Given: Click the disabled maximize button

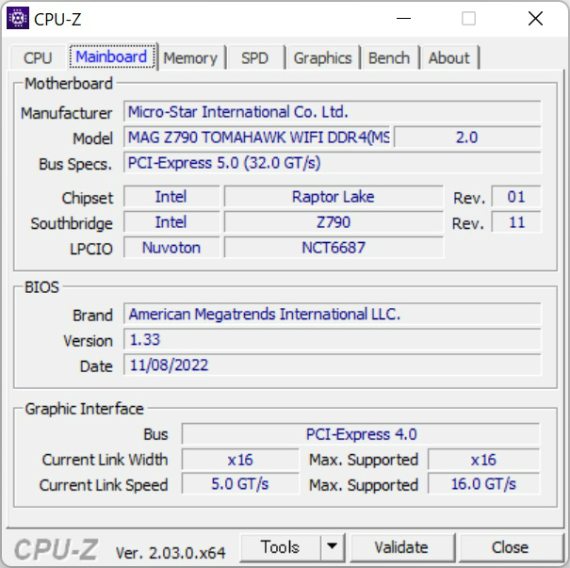Looking at the screenshot, I should (x=468, y=19).
